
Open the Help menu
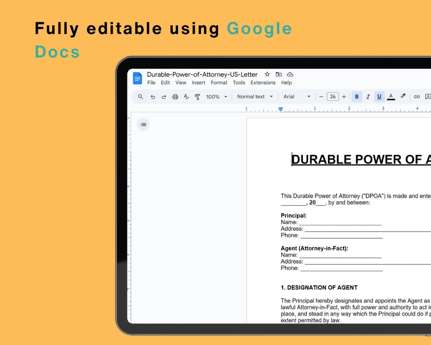(x=287, y=82)
